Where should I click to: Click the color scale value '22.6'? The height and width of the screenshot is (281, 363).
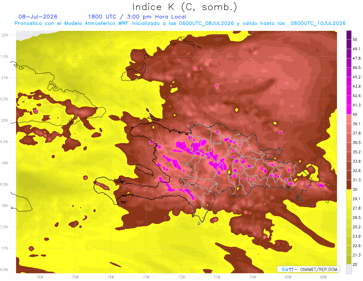pos(357,246)
